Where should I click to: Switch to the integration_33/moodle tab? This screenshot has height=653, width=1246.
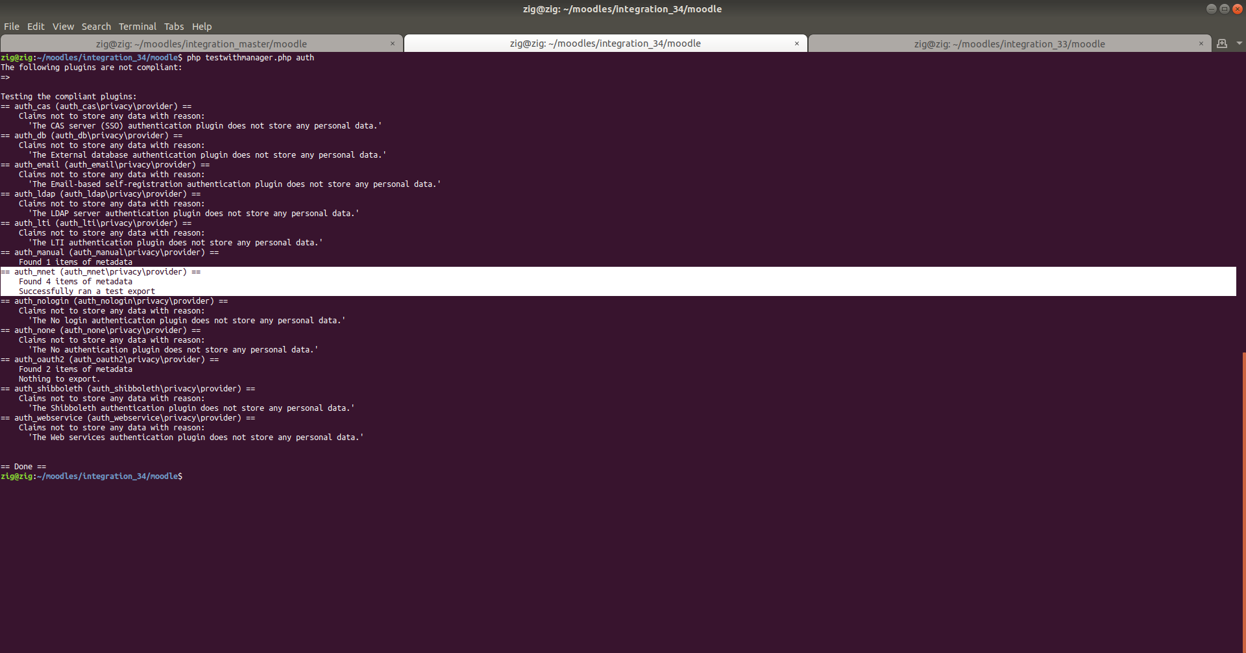(x=1009, y=43)
